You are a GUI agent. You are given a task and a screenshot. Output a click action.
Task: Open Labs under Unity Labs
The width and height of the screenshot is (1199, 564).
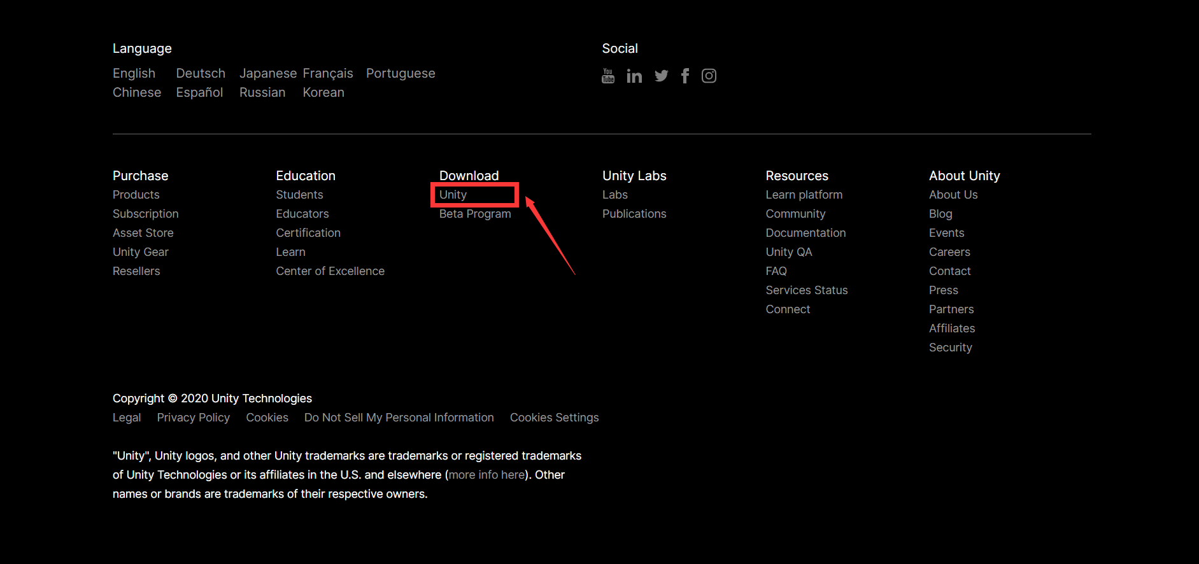(x=615, y=195)
